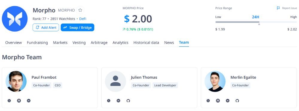Click the low price $ 1.99
The height and width of the screenshot is (111, 299).
[x=220, y=29]
